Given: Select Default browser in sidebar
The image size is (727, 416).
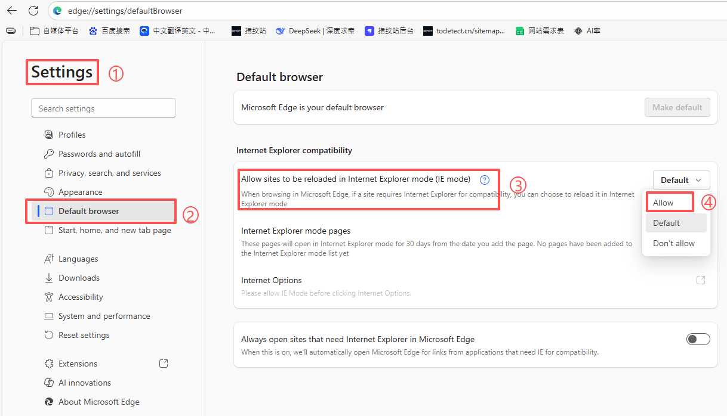Looking at the screenshot, I should [103, 211].
